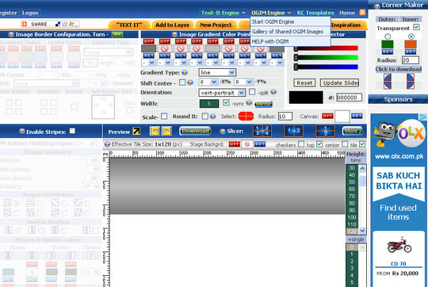Click the More slicer button
Viewport: 428px width, 287px height.
tap(352, 131)
